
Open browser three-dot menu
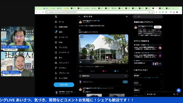coord(180,12)
